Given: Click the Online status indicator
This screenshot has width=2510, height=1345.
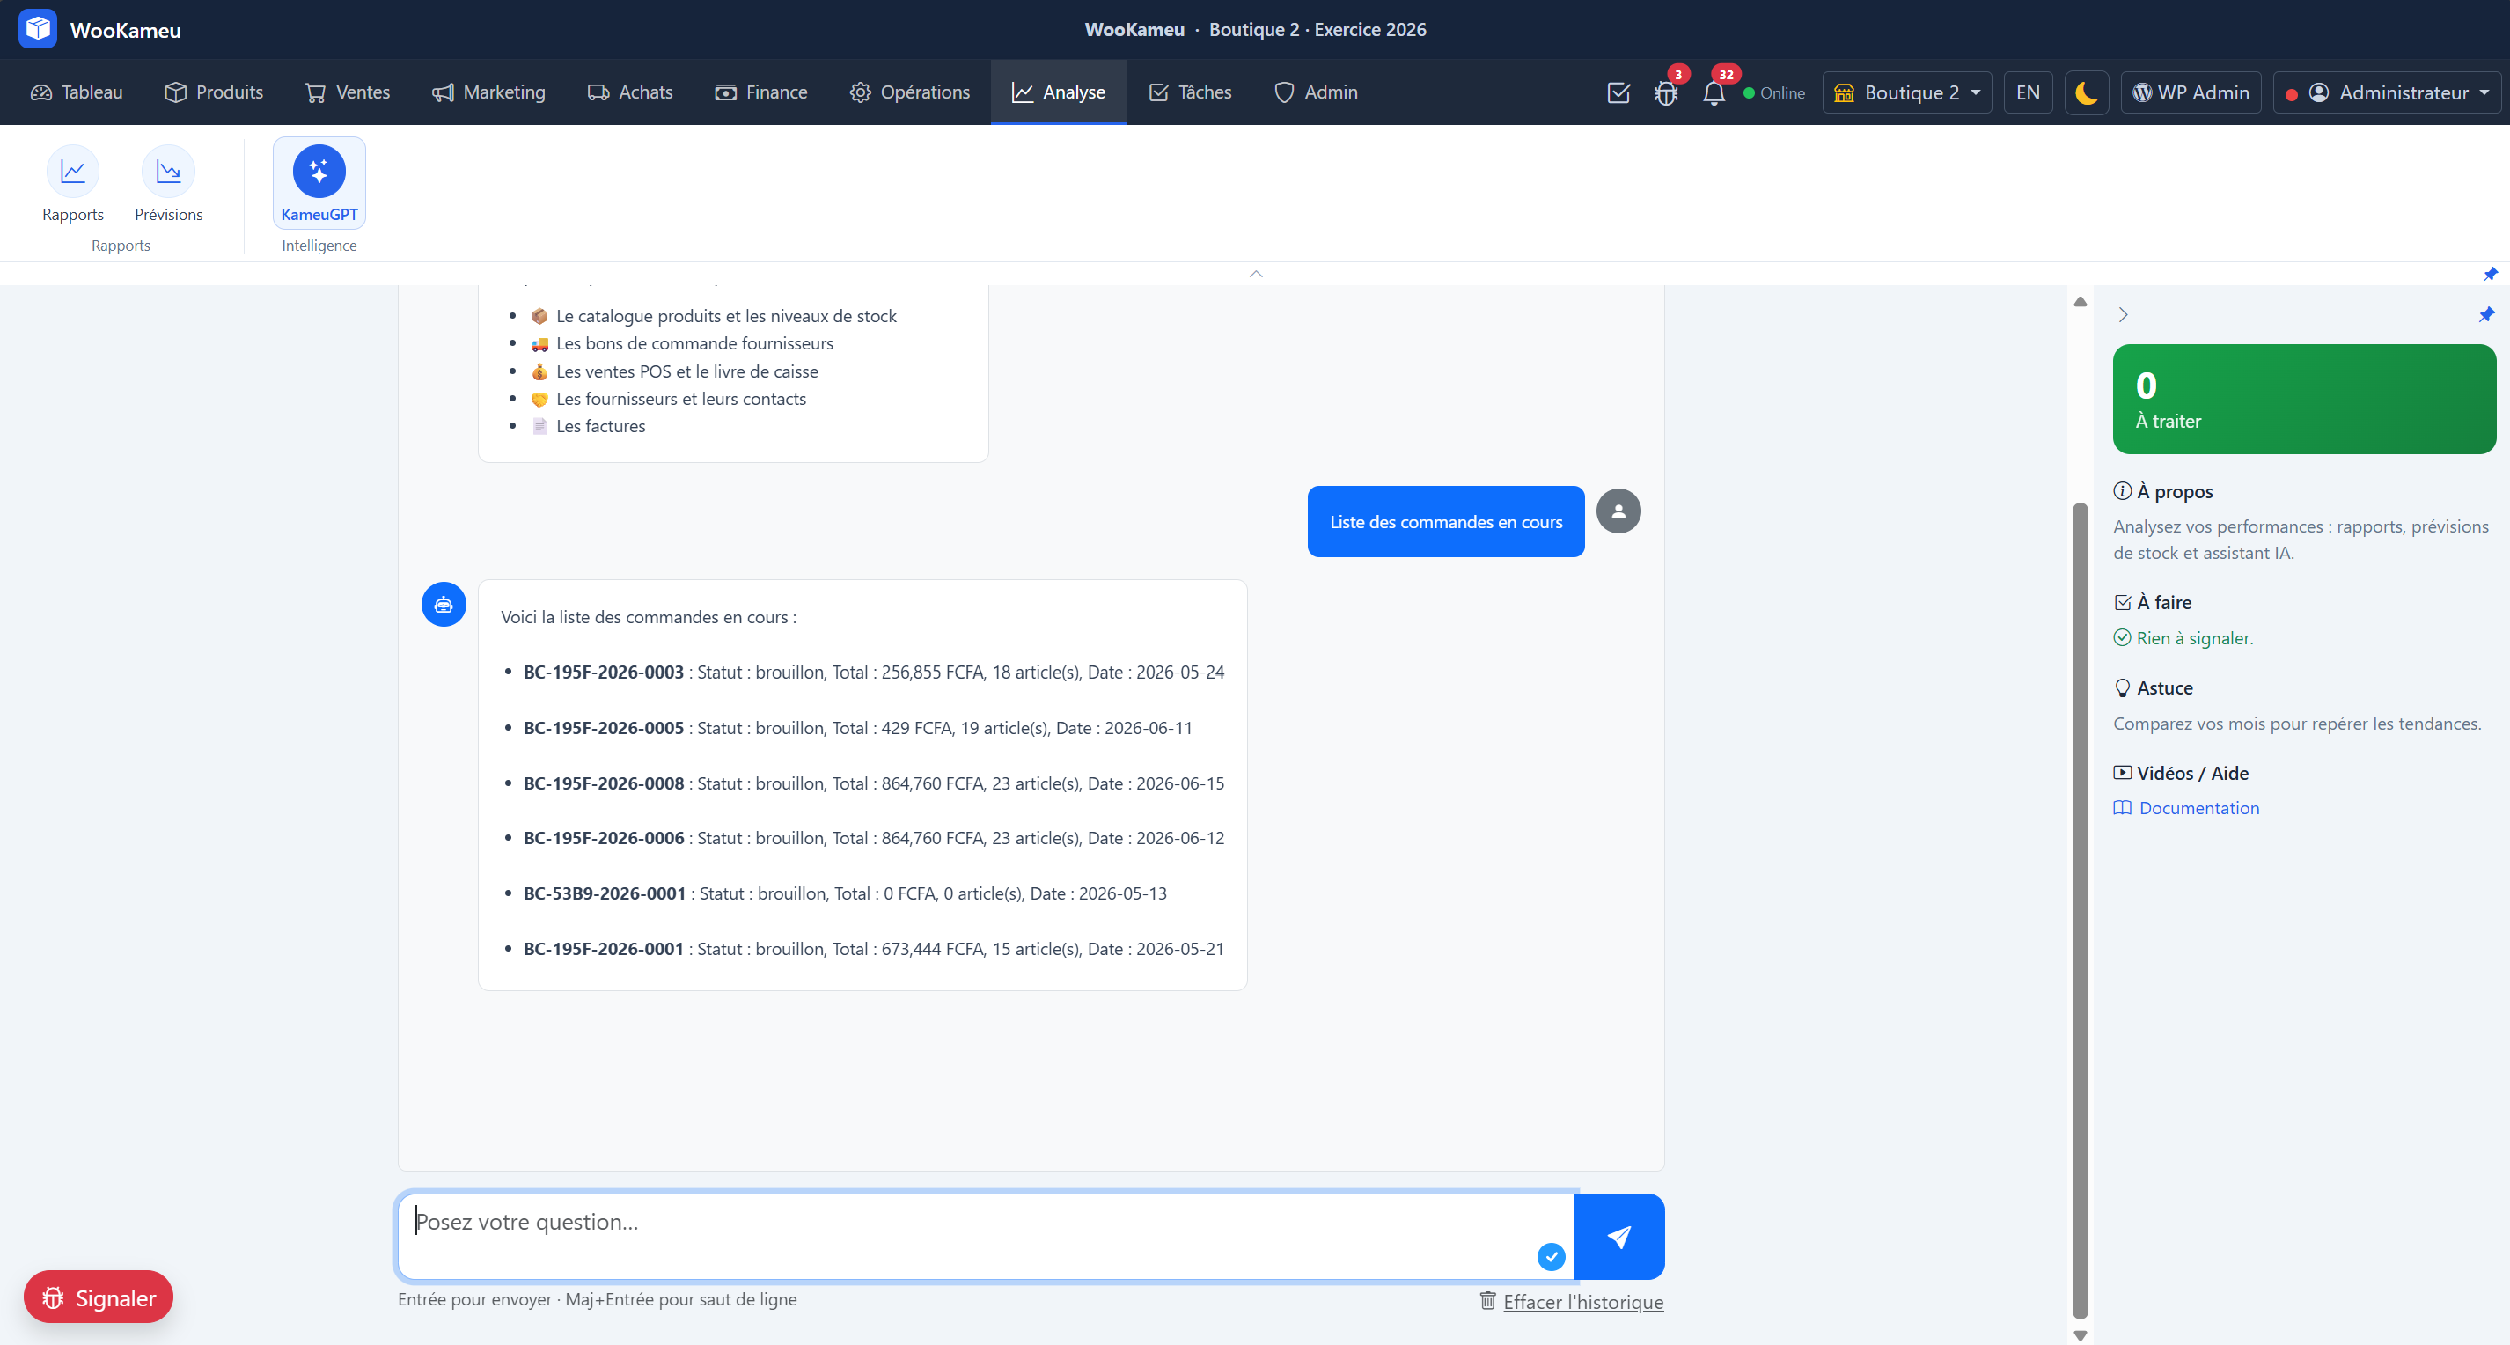Looking at the screenshot, I should point(1774,92).
